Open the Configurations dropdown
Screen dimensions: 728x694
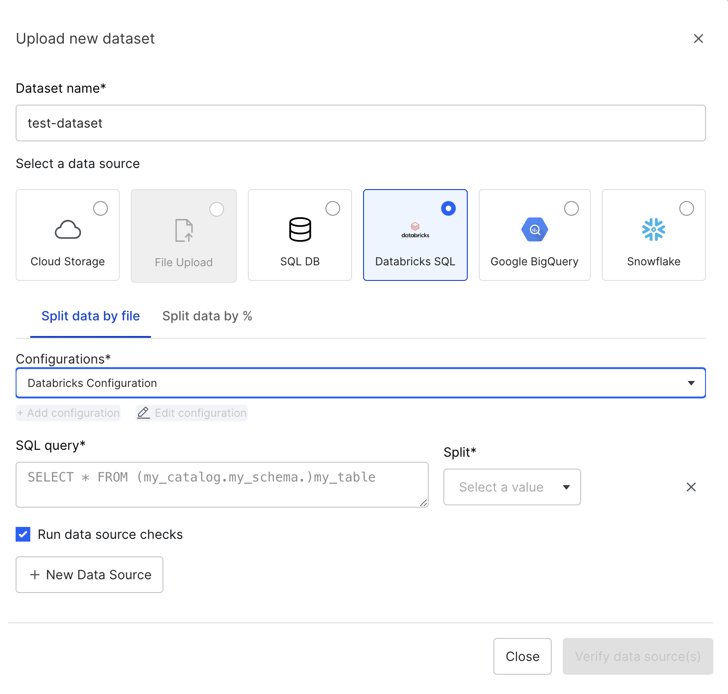(361, 383)
